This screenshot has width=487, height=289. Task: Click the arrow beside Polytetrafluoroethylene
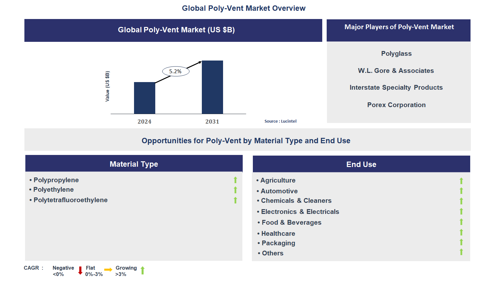tap(235, 200)
